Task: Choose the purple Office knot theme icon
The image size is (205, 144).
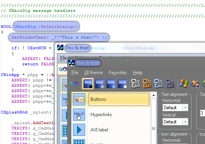Action: click(x=170, y=84)
